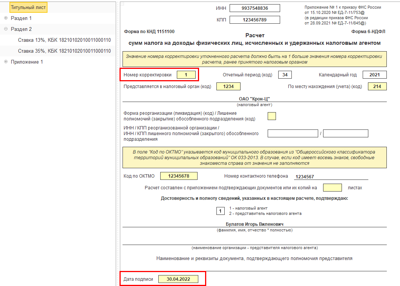Select Ставка 35% КБК row
400x286 pixels.
click(64, 51)
